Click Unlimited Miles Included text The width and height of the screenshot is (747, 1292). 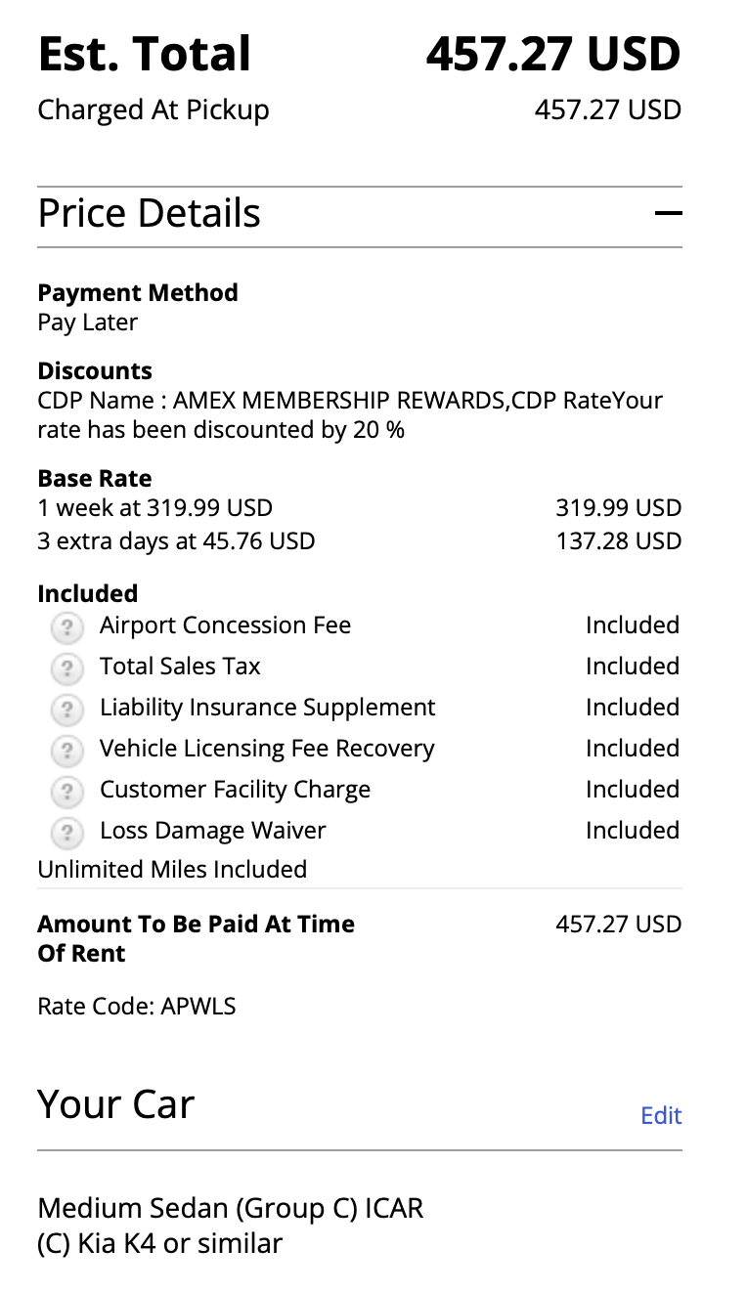(x=172, y=869)
